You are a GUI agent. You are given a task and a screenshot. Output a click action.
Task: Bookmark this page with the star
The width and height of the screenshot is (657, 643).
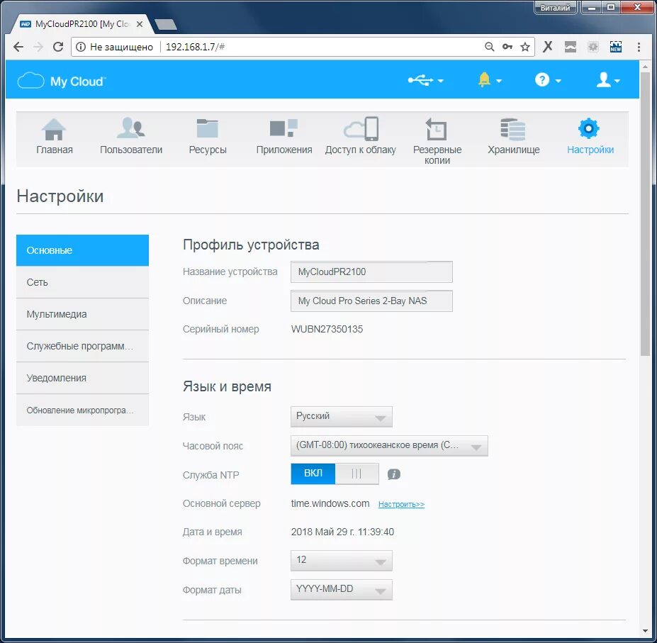click(x=525, y=47)
